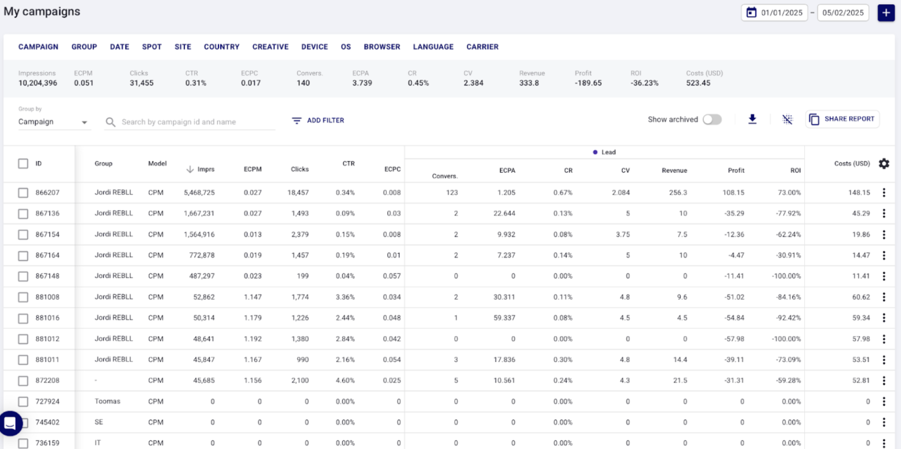Click campaign ID 736159
Viewport: 901px width, 449px height.
click(x=48, y=443)
